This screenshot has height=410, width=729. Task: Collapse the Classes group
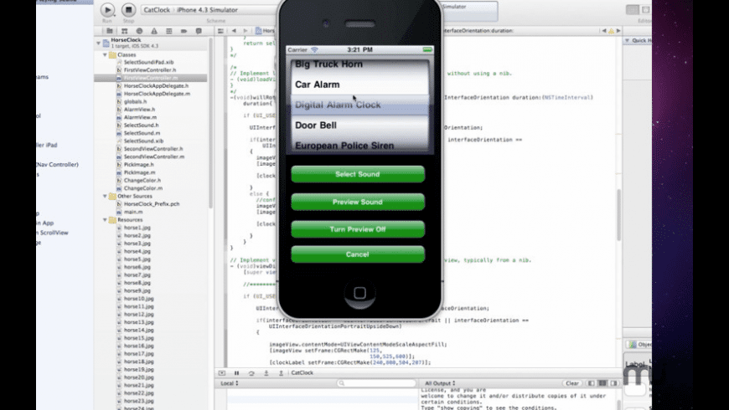coord(105,54)
